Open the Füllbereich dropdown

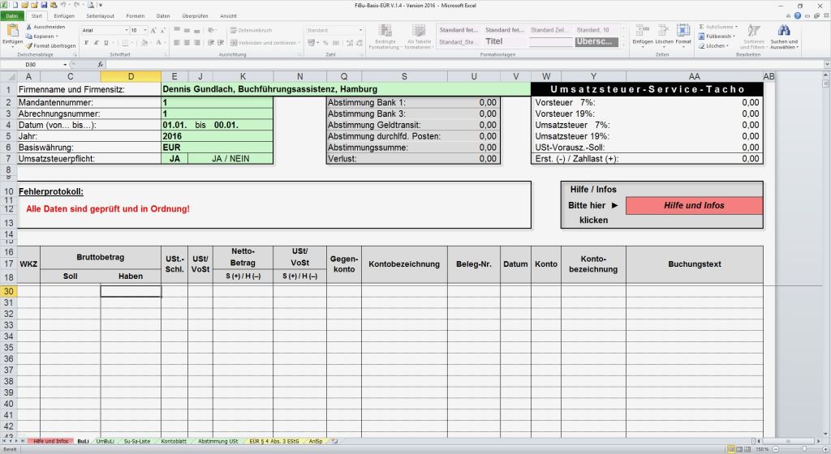click(734, 36)
